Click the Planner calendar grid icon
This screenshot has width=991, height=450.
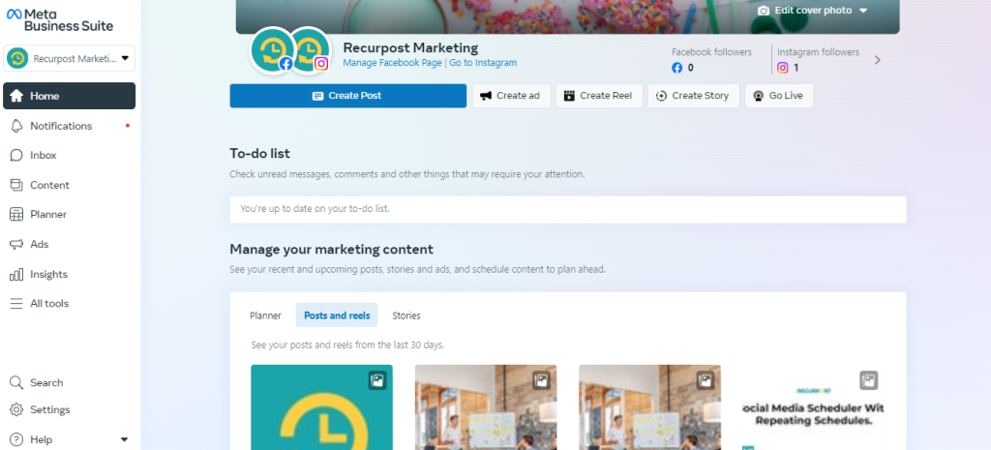[17, 214]
